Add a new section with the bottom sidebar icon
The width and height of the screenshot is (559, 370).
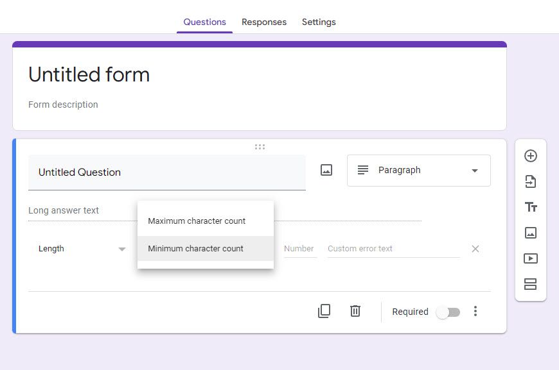pos(530,284)
